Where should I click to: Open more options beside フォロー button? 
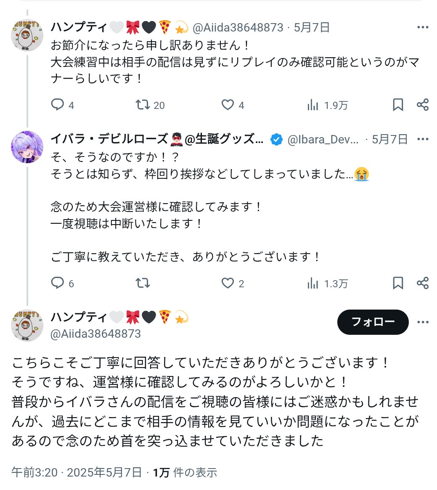(x=423, y=322)
